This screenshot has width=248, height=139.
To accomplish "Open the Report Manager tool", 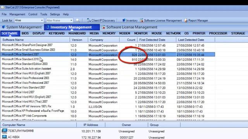I will tap(196, 20).
